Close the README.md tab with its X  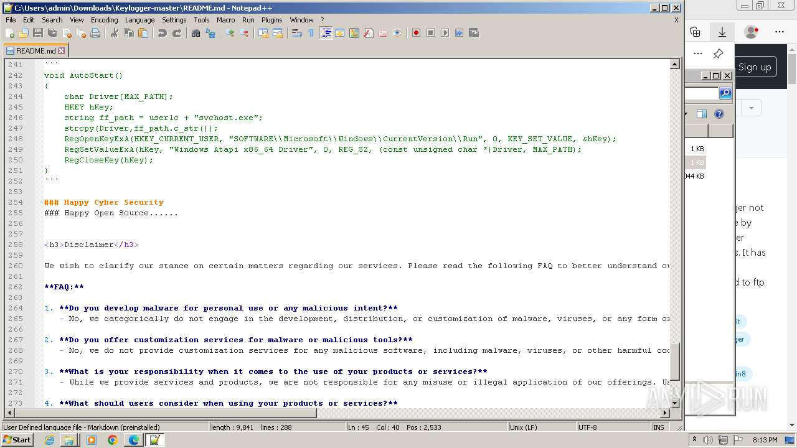click(x=62, y=51)
